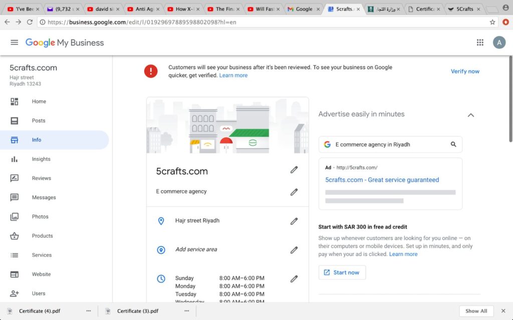Open the Certificate (3).pdf download

(x=138, y=311)
